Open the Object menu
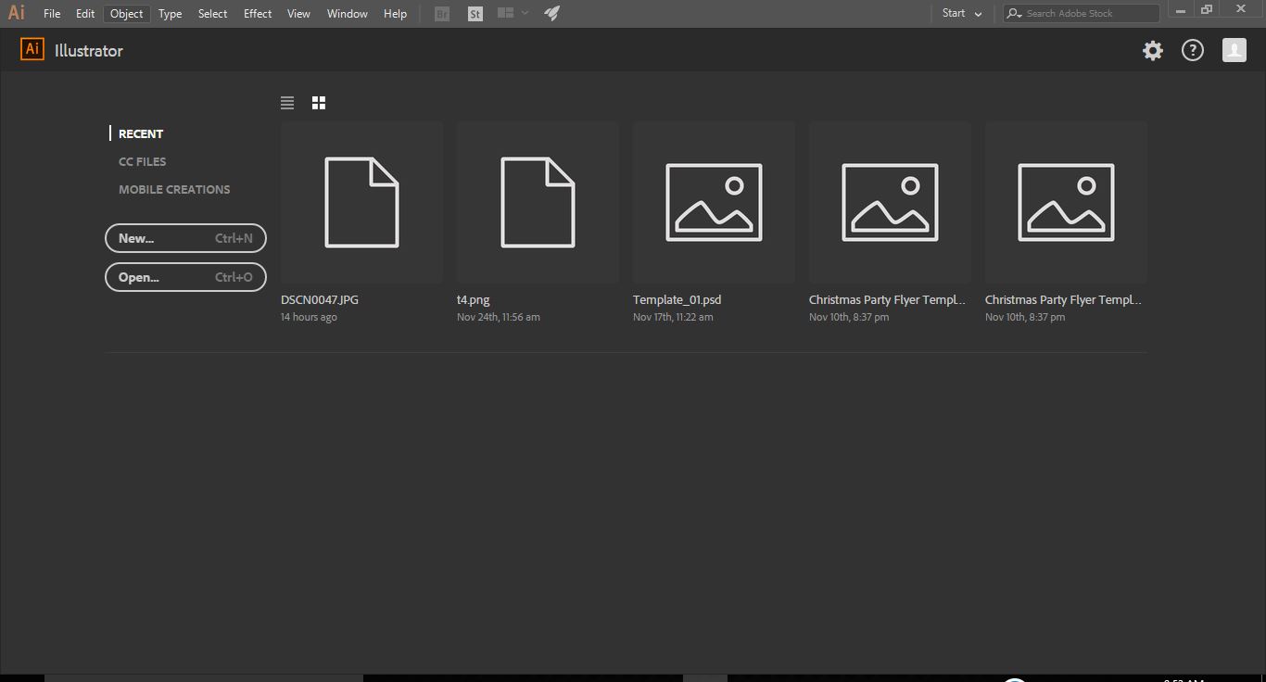Screen dimensions: 1266x682 pyautogui.click(x=126, y=14)
